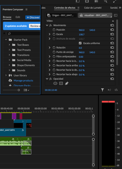Image resolution: width=122 pixels, height=169 pixels.
Task: Open the Manage products link
Action: 23,80
